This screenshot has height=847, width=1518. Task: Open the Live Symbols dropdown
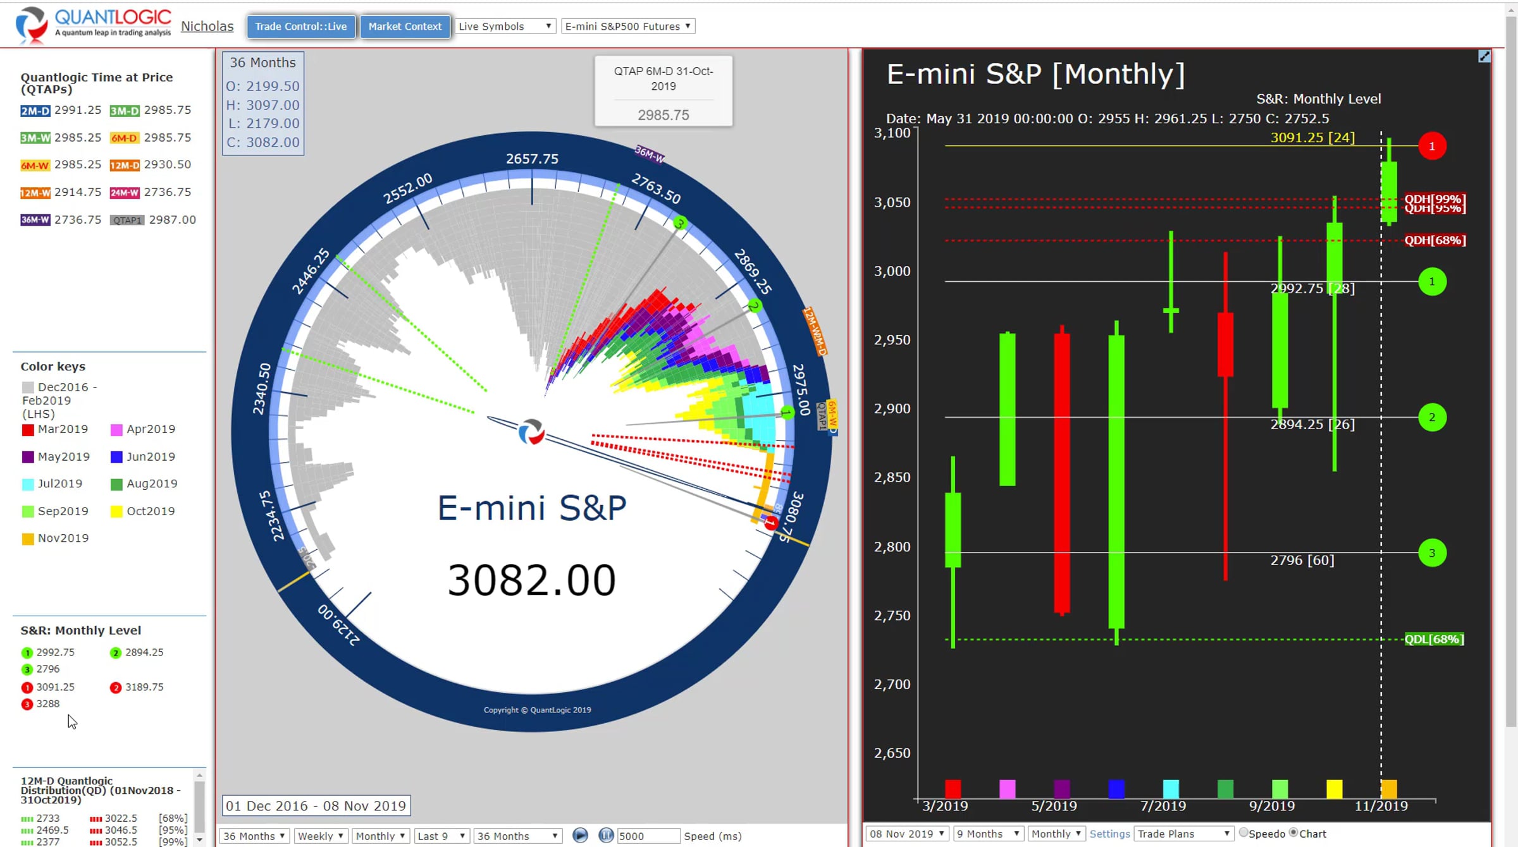[x=505, y=26]
